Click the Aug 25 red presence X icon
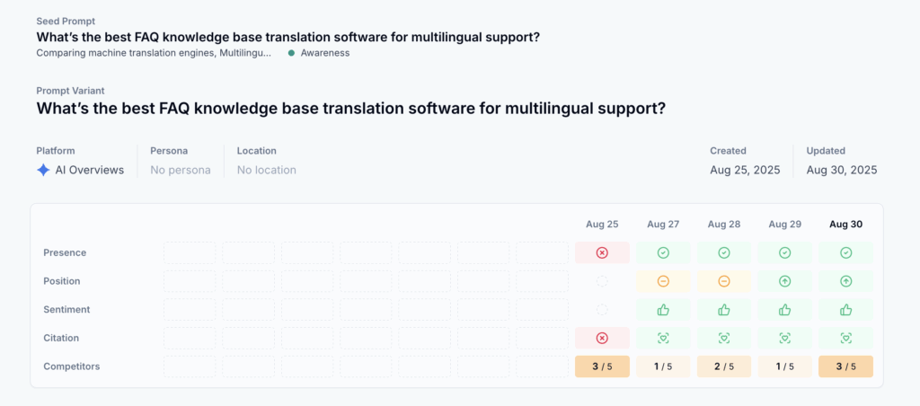 [602, 253]
